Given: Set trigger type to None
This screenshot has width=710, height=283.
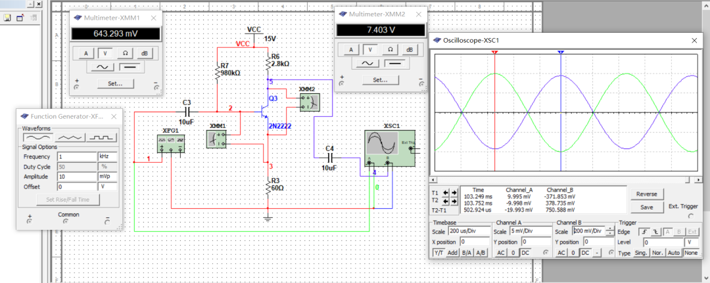Looking at the screenshot, I should click(x=691, y=253).
